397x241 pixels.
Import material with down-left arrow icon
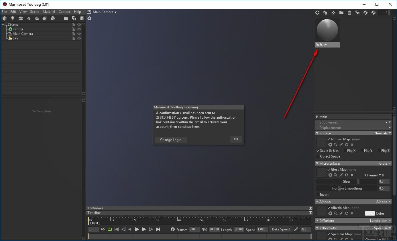coord(365,13)
